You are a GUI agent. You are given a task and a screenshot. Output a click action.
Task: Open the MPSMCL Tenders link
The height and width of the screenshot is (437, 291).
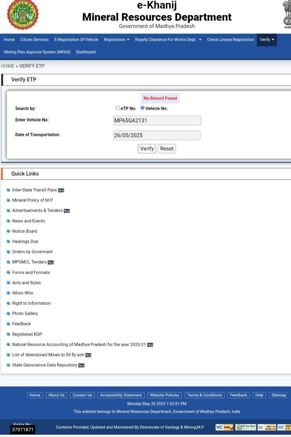[29, 262]
